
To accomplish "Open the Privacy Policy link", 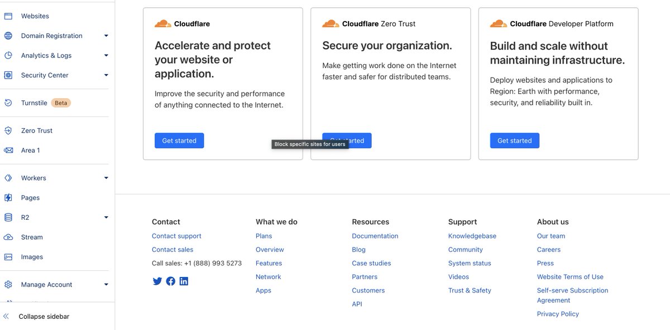I will (x=558, y=314).
